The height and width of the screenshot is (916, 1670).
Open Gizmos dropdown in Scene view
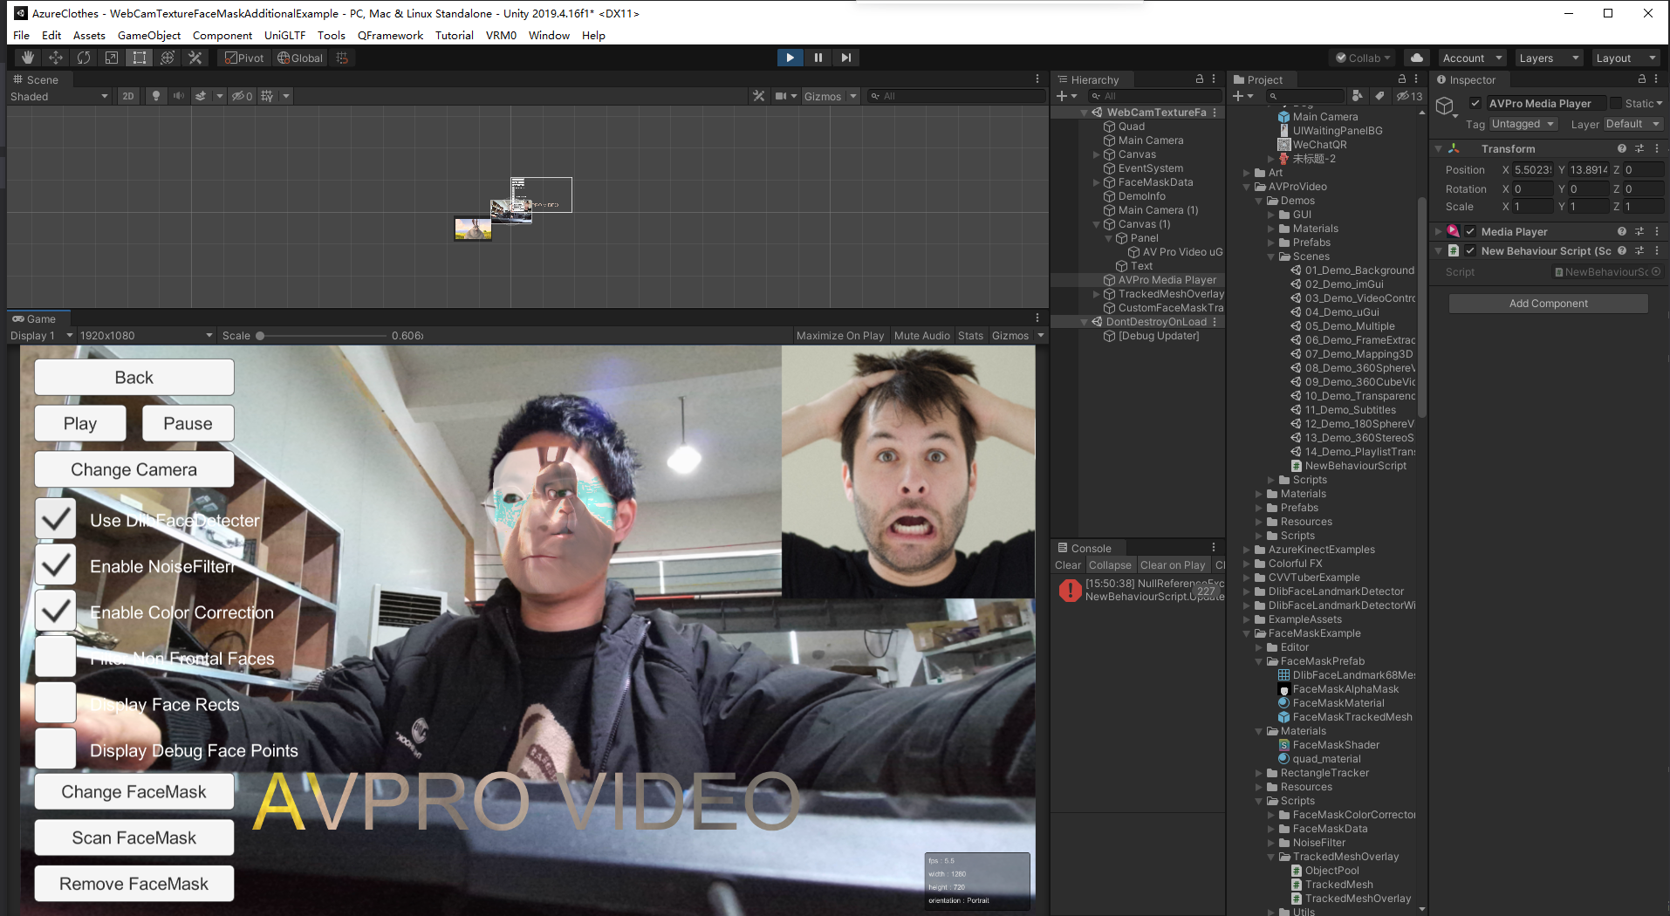(831, 96)
